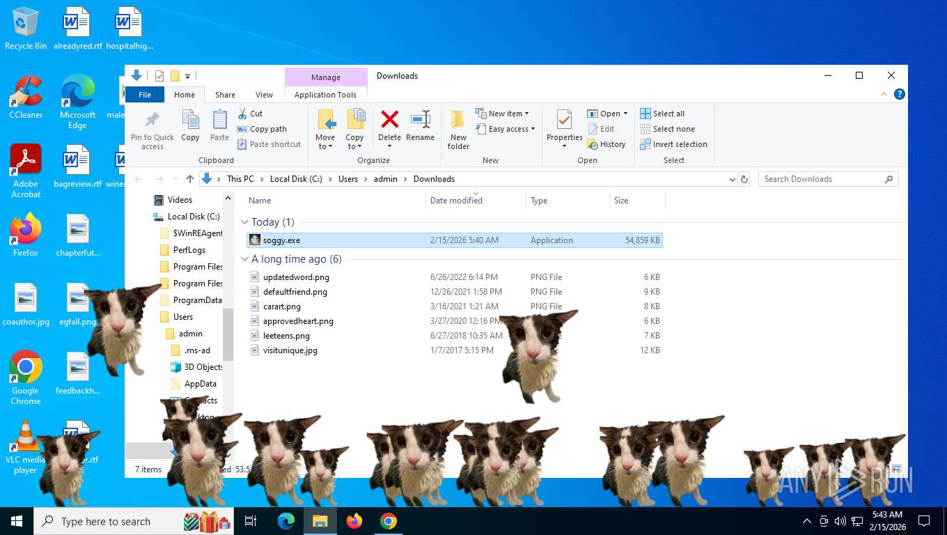Select soggy.exe file
Viewport: 947px width, 535px height.
tap(455, 240)
